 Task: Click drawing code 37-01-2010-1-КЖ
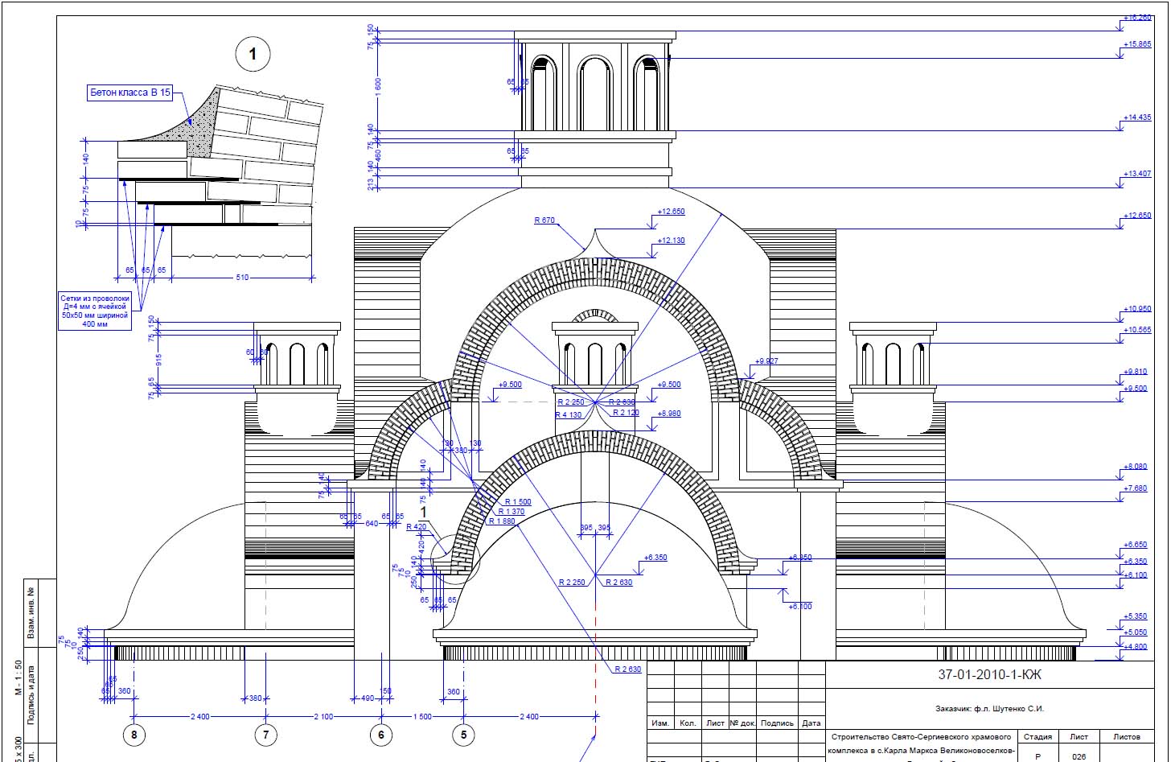989,675
